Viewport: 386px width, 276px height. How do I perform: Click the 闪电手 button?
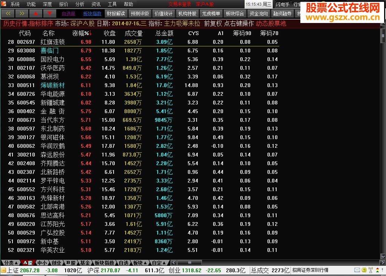(x=283, y=4)
